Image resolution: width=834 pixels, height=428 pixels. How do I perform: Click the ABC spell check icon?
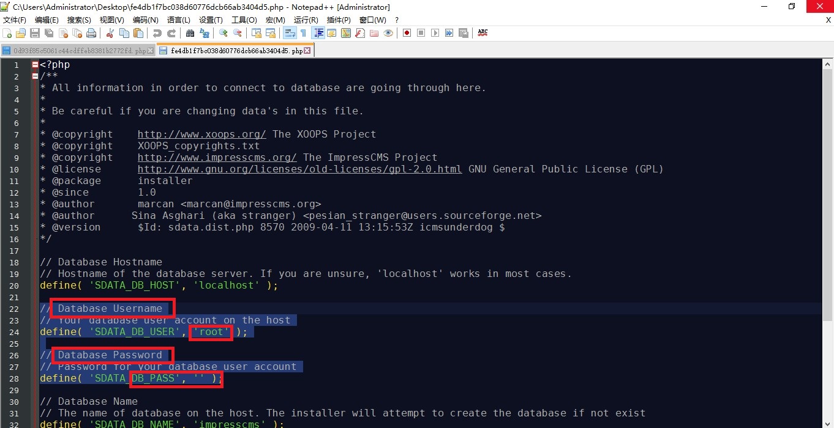click(x=483, y=33)
